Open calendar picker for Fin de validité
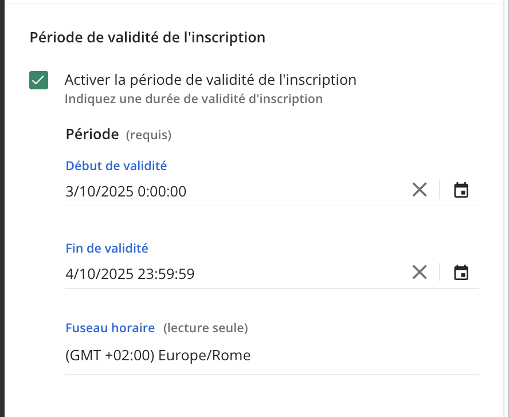The height and width of the screenshot is (417, 509). (461, 272)
